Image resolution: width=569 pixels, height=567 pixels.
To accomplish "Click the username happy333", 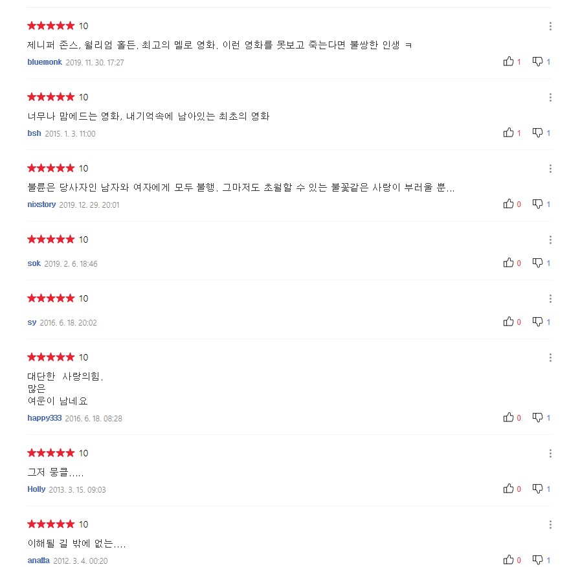I will pyautogui.click(x=44, y=418).
